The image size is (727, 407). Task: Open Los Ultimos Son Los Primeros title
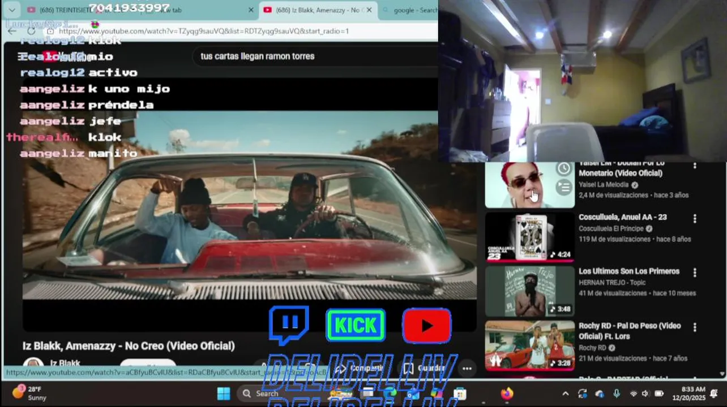[629, 271]
